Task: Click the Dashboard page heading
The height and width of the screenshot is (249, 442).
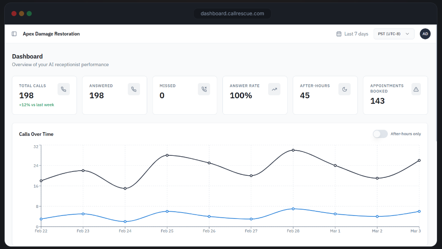Action: click(27, 56)
